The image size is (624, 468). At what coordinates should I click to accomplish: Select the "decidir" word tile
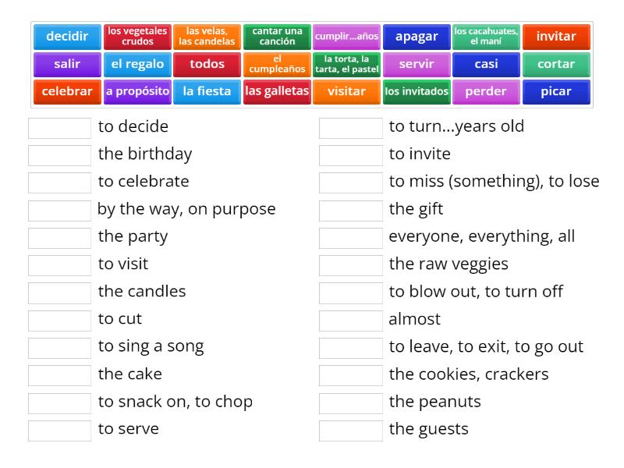tap(67, 36)
